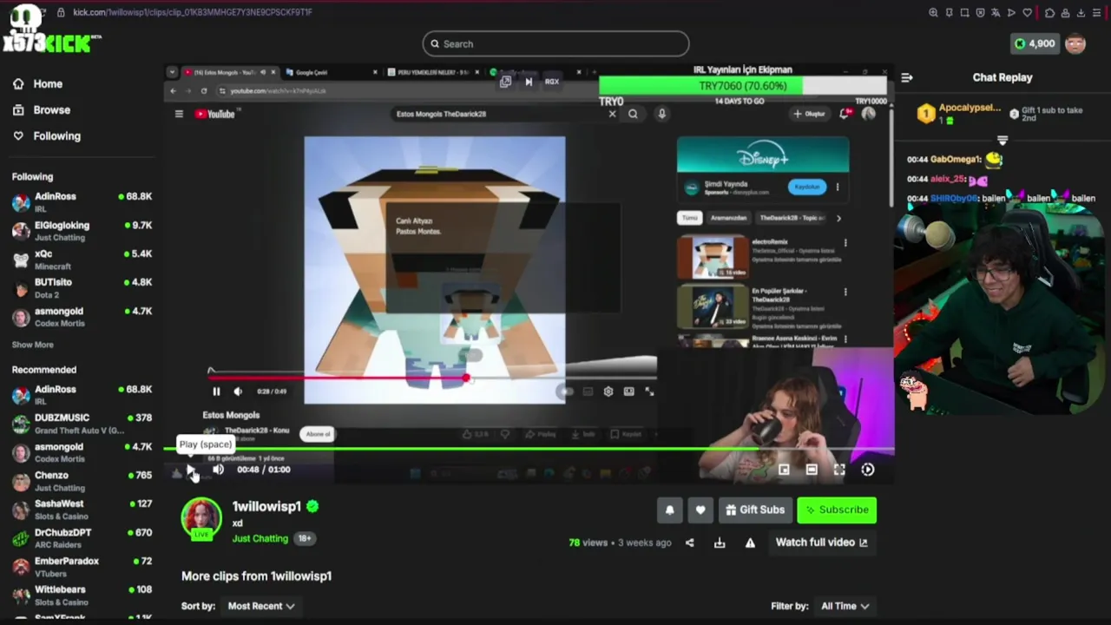Click the browser pin icon

949,12
